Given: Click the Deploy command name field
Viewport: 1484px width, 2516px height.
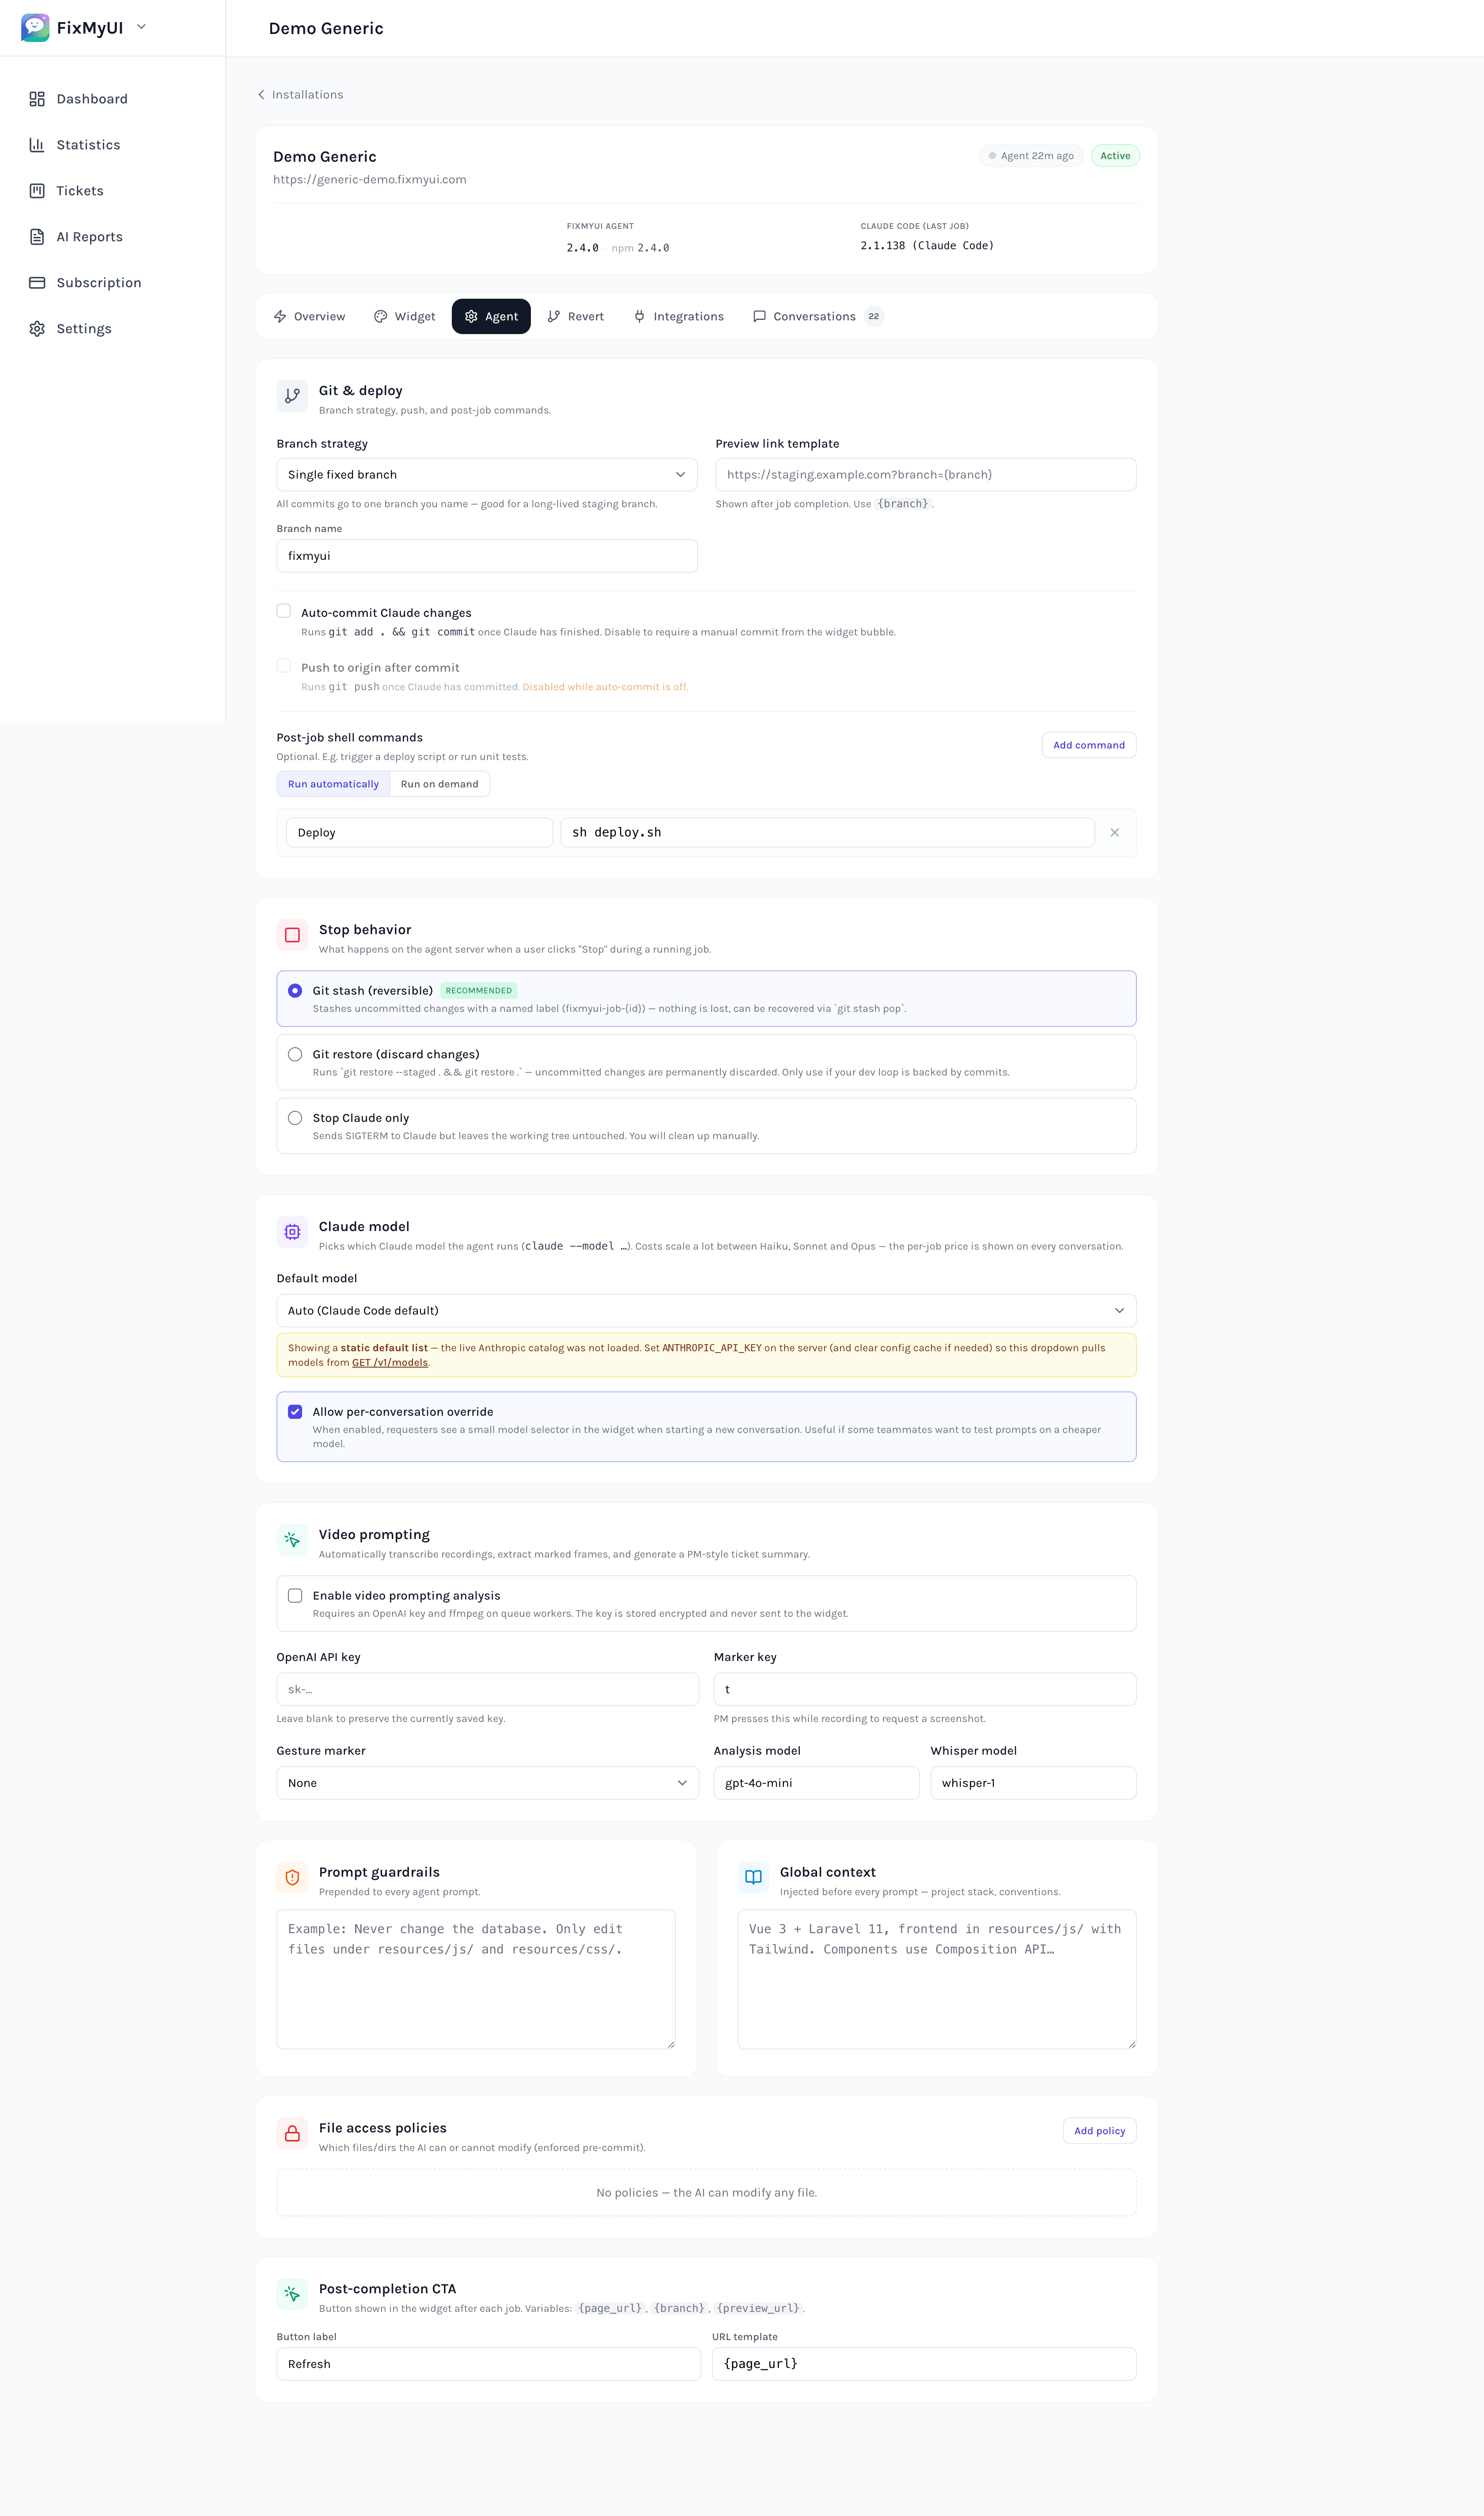Looking at the screenshot, I should click(x=420, y=833).
